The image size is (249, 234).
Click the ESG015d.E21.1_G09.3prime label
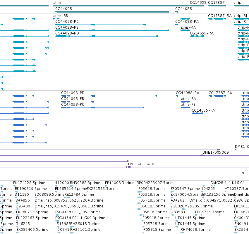click(80, 218)
